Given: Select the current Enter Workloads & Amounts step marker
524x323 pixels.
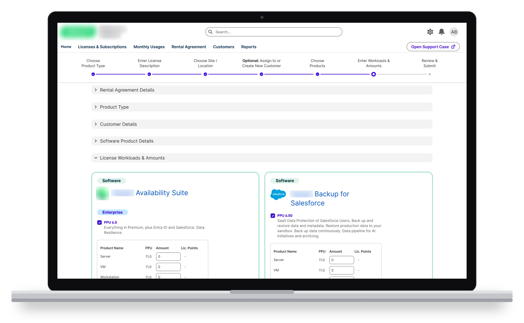Looking at the screenshot, I should [x=374, y=74].
